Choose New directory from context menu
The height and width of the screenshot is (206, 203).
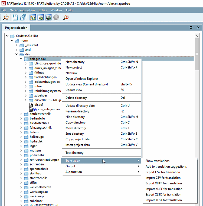(101, 62)
